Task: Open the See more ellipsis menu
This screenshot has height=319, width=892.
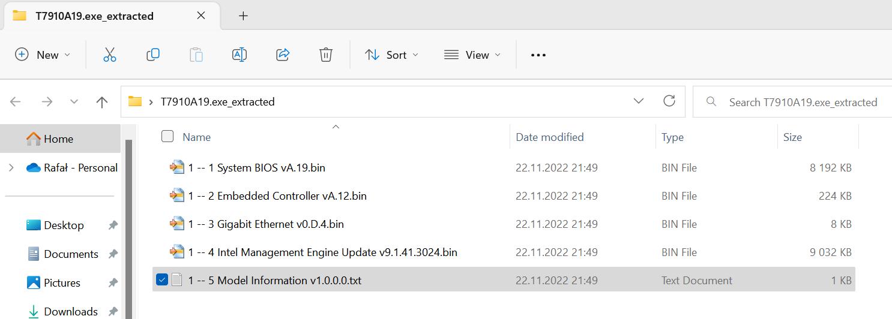Action: click(x=538, y=55)
